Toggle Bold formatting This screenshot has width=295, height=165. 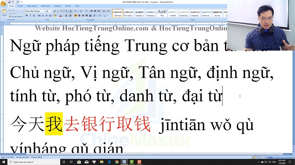(x=27, y=16)
